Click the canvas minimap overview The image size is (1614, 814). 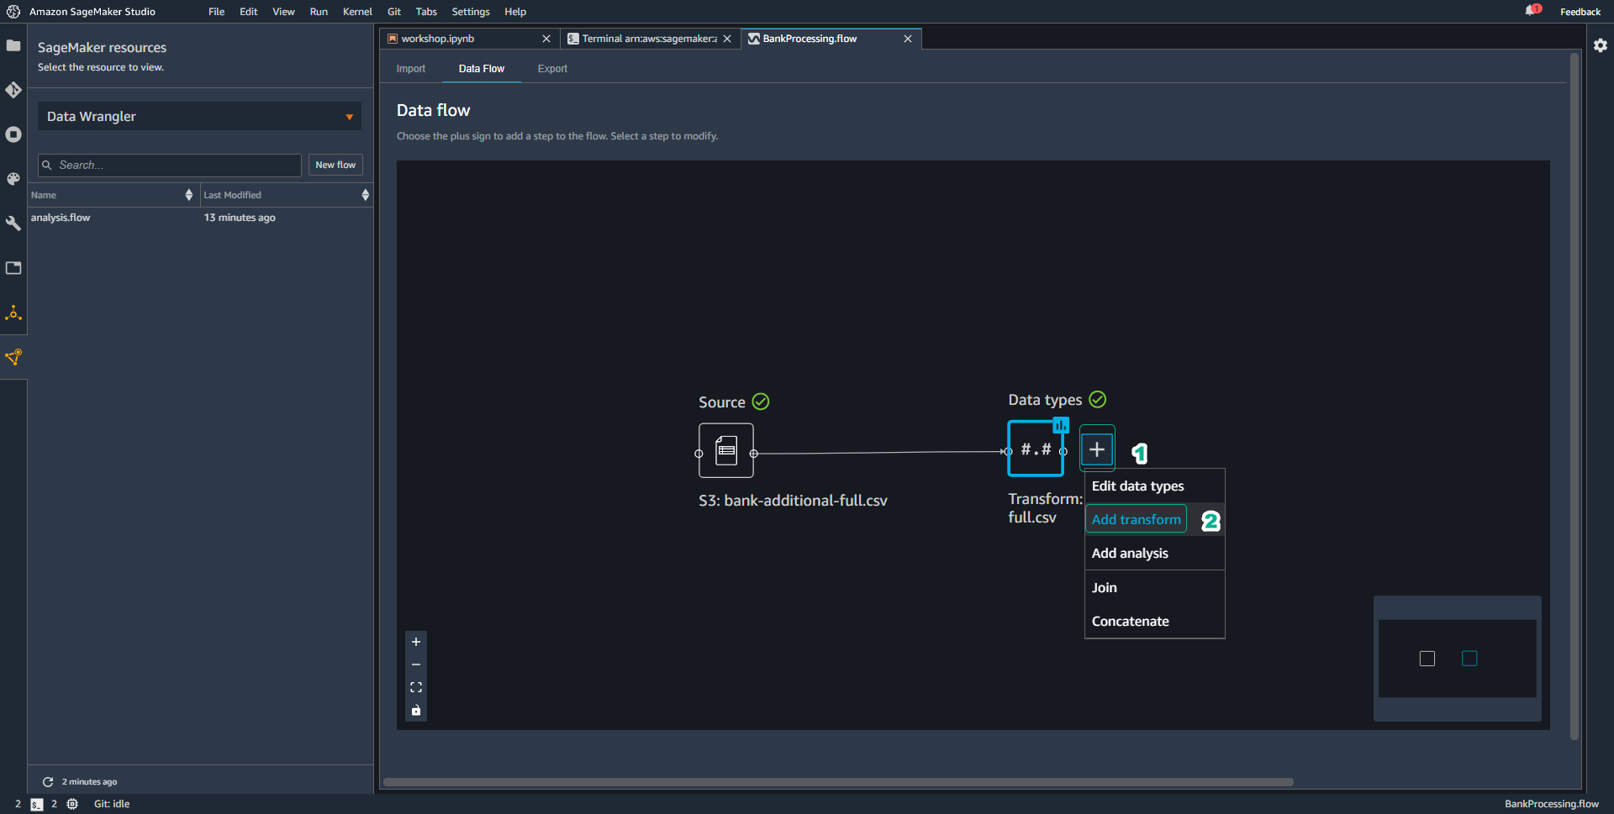point(1457,658)
